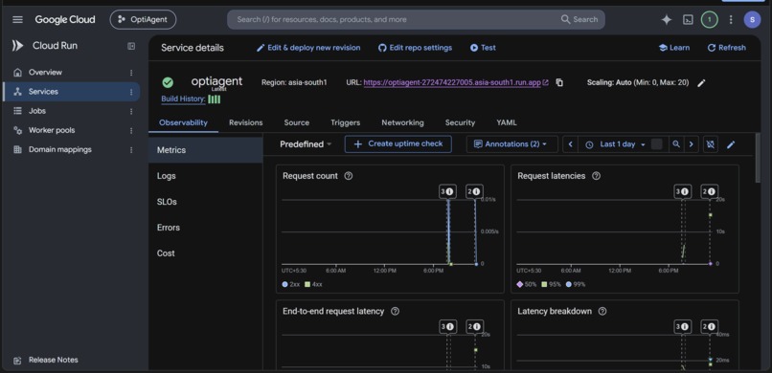Click the green service status checkmark
The width and height of the screenshot is (772, 373).
tap(168, 82)
